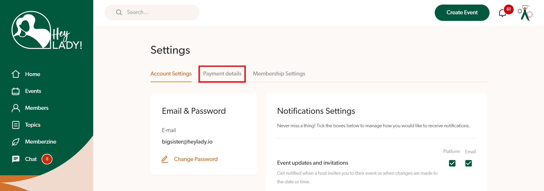Open Memberzine leaf icon

[15, 142]
